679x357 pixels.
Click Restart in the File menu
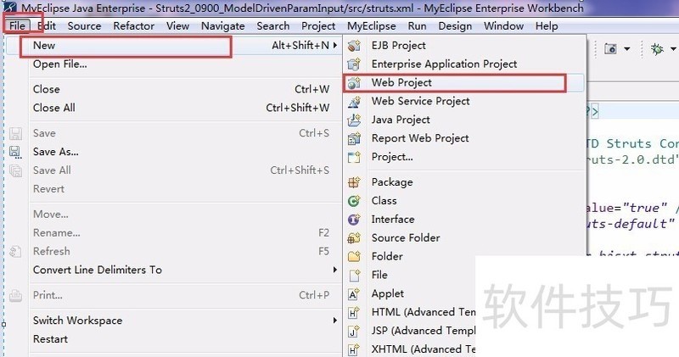pos(50,339)
